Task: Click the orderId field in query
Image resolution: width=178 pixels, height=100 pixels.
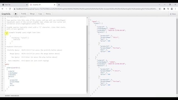Action: (x=11, y=71)
